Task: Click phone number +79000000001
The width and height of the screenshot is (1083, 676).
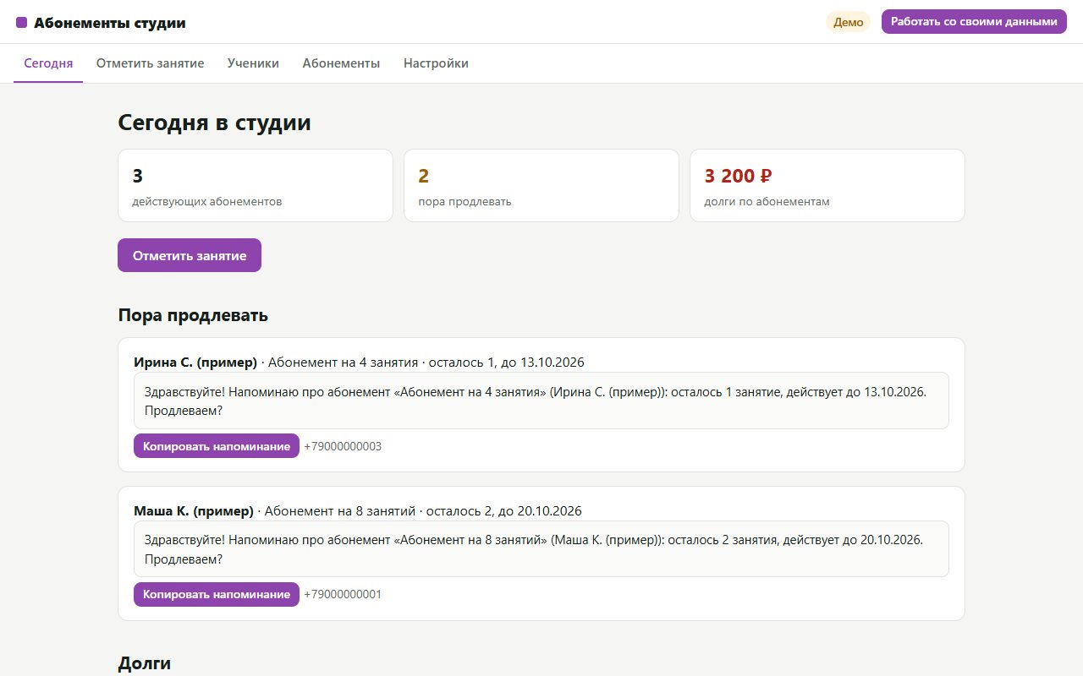Action: point(343,594)
